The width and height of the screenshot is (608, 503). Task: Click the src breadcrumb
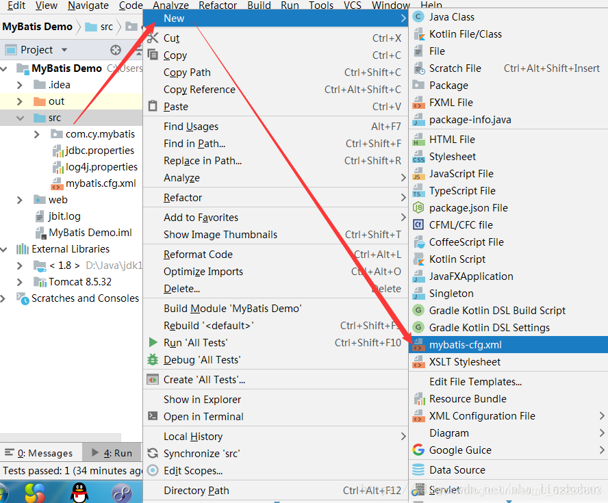tap(99, 27)
